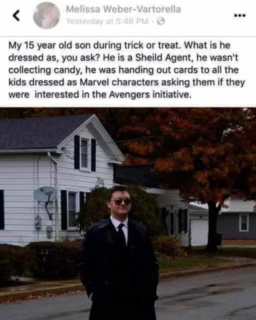Image resolution: width=256 pixels, height=320 pixels.
Task: Tap the asphalt road in the photo
Action: point(206,296)
